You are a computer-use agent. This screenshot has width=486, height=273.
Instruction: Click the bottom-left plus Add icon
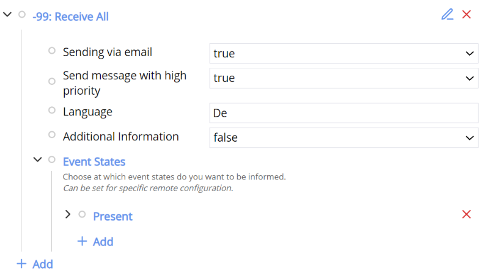coord(22,264)
